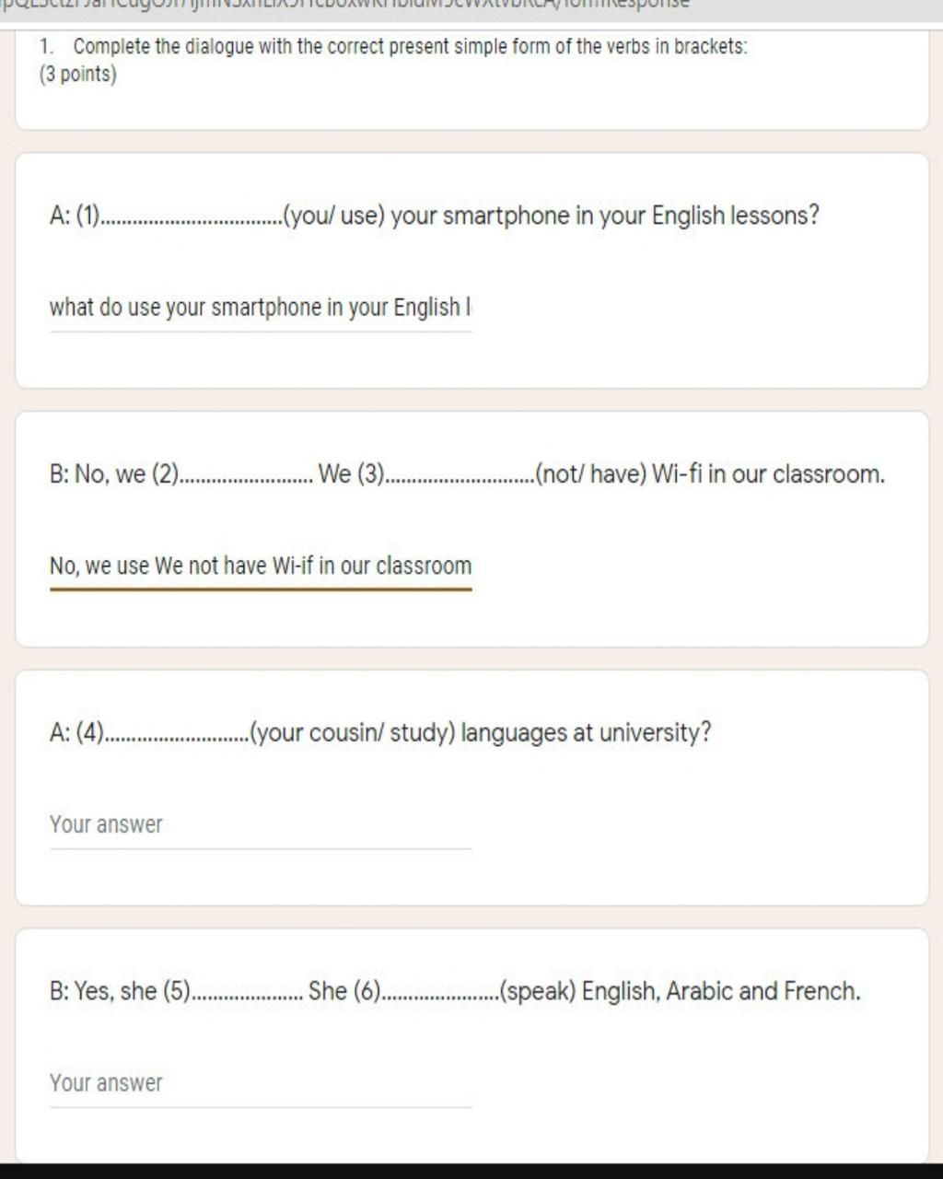Click the "(not/ have)" bracket hint
The height and width of the screenshot is (1179, 943).
pos(590,475)
